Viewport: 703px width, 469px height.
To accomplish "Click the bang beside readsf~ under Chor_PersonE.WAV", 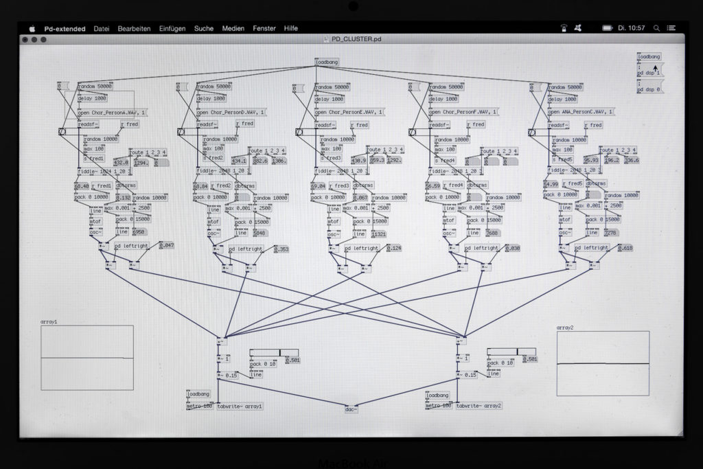I will pos(299,132).
